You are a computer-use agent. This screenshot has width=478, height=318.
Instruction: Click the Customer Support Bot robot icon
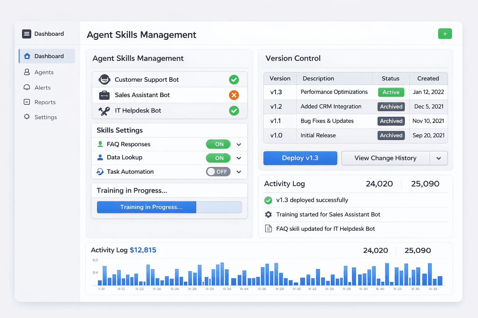point(105,79)
